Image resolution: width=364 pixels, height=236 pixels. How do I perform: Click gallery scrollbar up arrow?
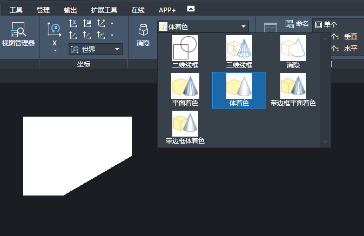325,38
